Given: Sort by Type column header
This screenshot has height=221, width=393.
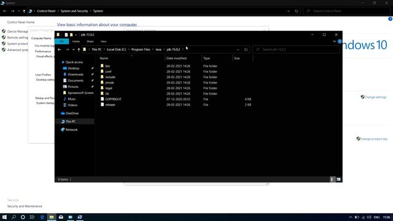Looking at the screenshot, I should [206, 58].
